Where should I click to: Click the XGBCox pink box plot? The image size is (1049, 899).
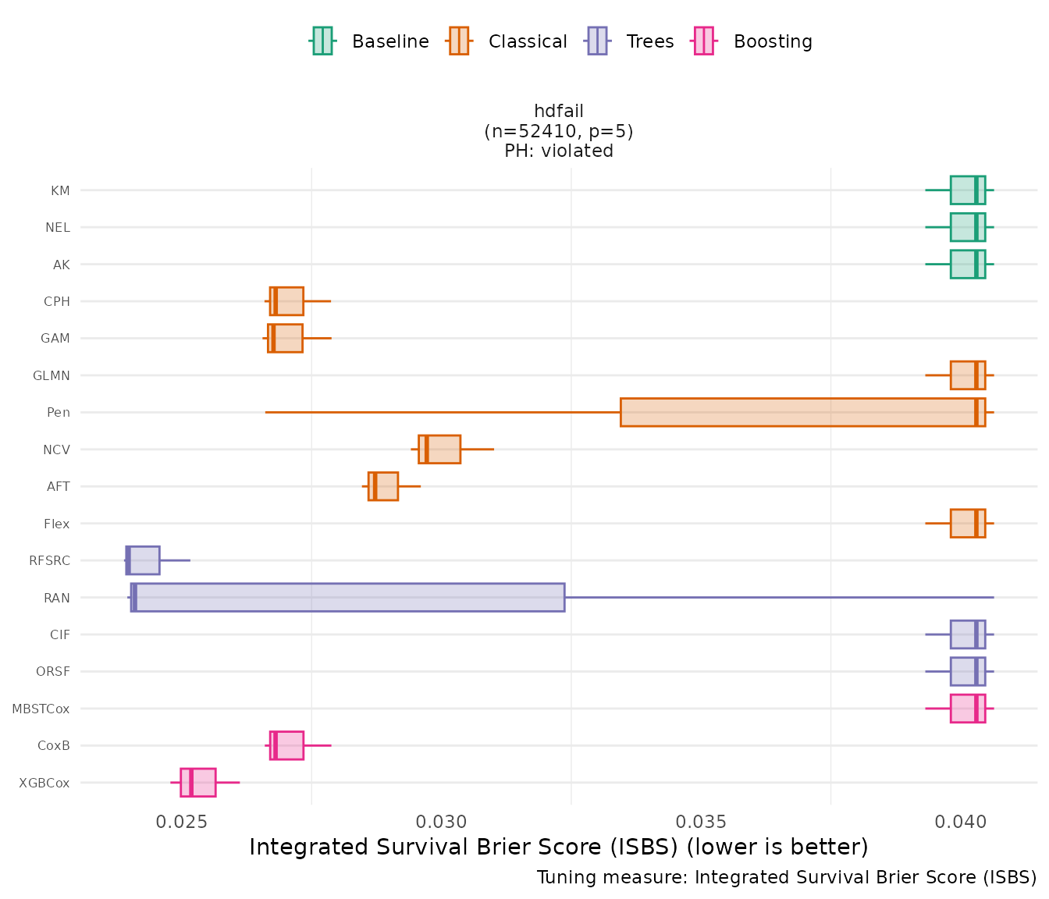pyautogui.click(x=198, y=783)
